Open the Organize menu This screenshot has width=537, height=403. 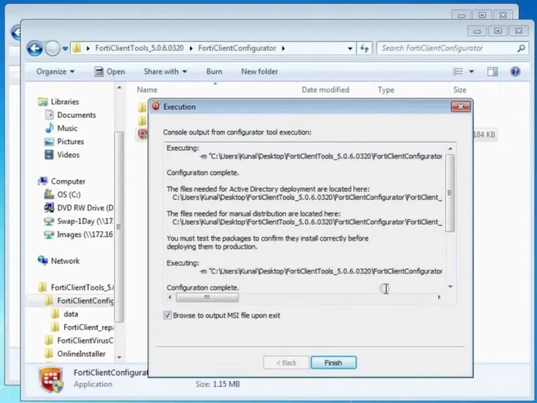click(56, 72)
